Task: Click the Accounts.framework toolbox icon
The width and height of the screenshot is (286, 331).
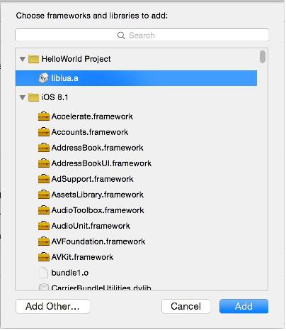Action: point(44,132)
